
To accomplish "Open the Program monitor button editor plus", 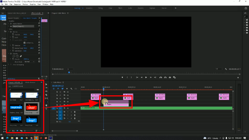I will point(238,78).
